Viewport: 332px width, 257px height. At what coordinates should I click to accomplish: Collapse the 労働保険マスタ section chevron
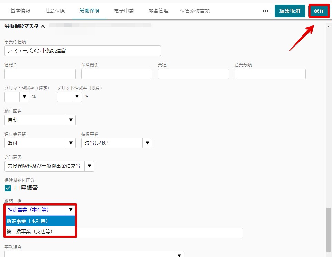tap(43, 27)
